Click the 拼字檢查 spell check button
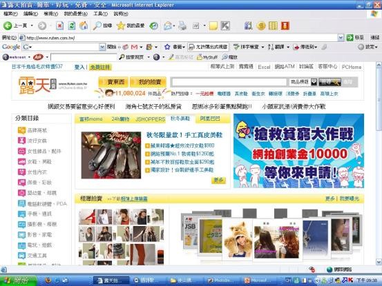The image size is (382, 286). point(246,47)
